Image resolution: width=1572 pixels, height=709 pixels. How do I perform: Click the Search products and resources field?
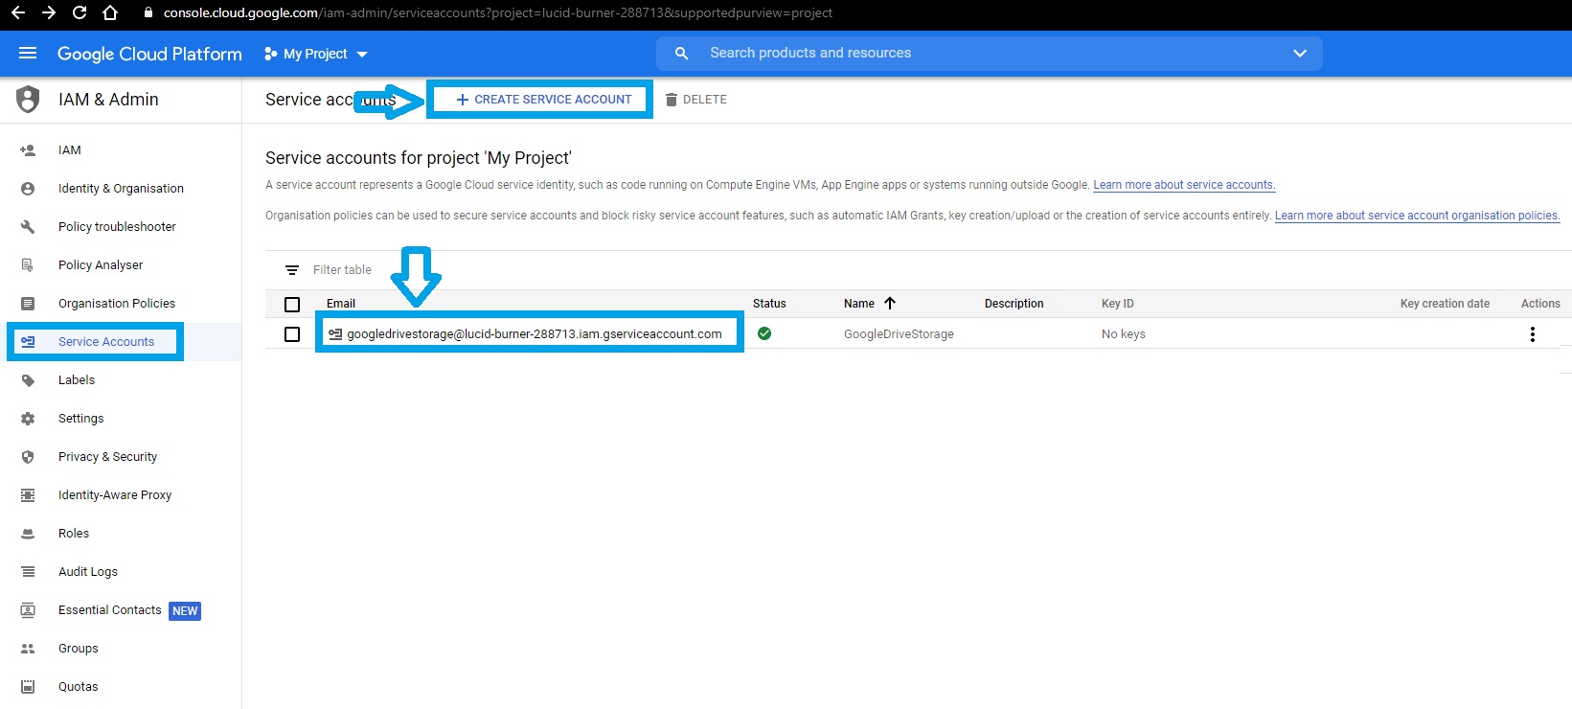coord(989,54)
